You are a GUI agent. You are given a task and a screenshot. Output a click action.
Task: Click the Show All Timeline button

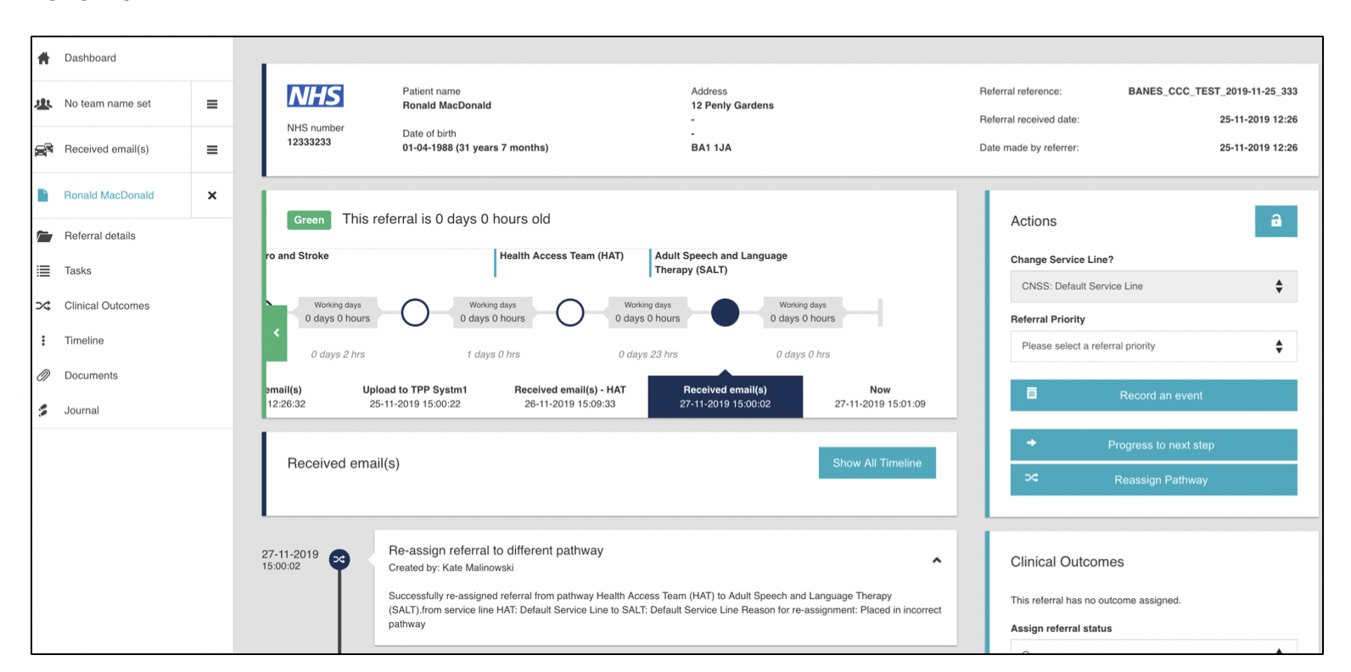(x=877, y=463)
